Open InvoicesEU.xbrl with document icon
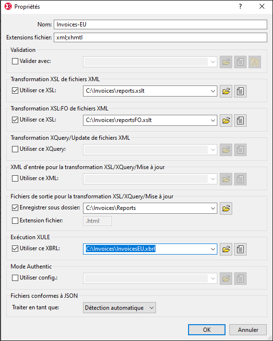273x341 pixels. pyautogui.click(x=240, y=249)
